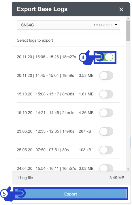Disable the 20.11.20 15:06 log toggle
Image resolution: width=132 pixels, height=205 pixels.
pos(106,57)
